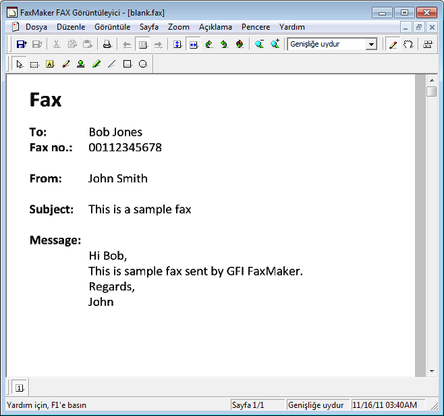
Task: Select the arrow pointer tool
Action: click(x=20, y=64)
